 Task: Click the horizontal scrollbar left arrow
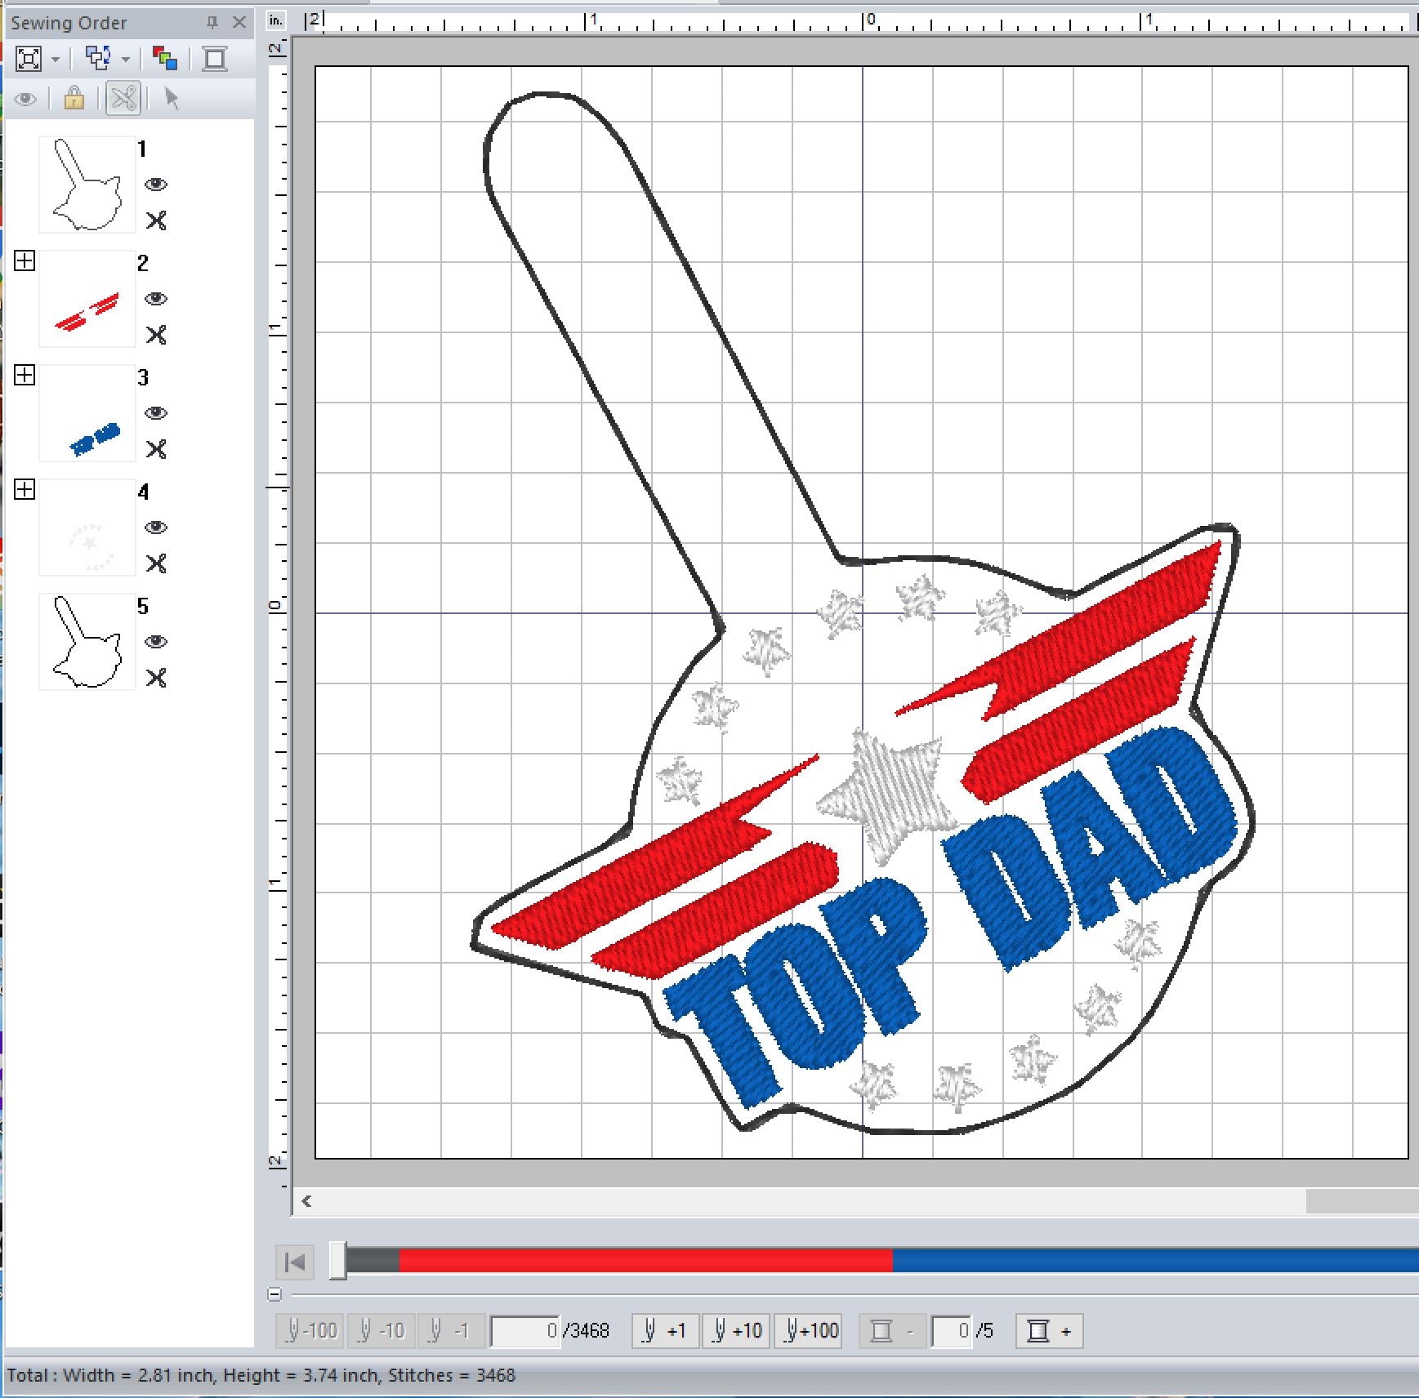point(307,1201)
